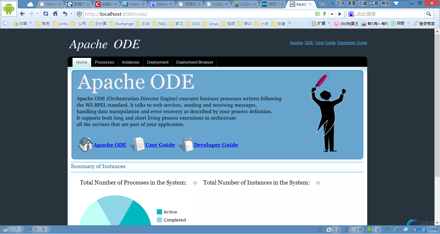Open 下载 downloads from status bar
The image size is (440, 234).
pyautogui.click(x=373, y=230)
